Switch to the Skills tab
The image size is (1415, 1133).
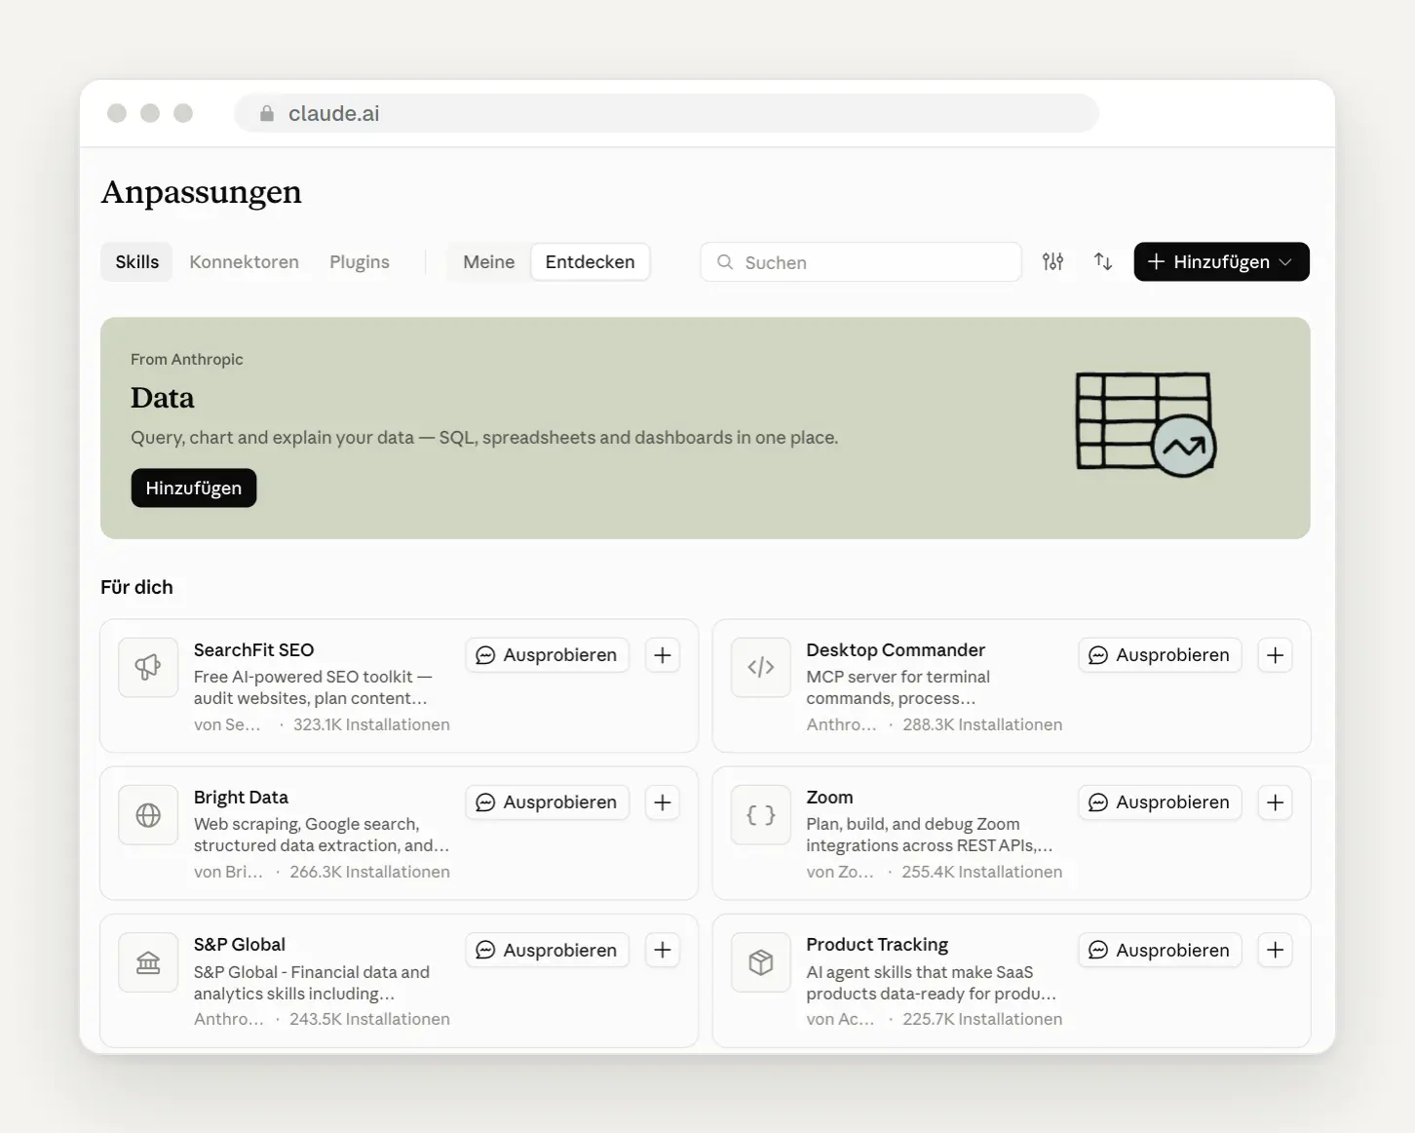[x=136, y=262]
